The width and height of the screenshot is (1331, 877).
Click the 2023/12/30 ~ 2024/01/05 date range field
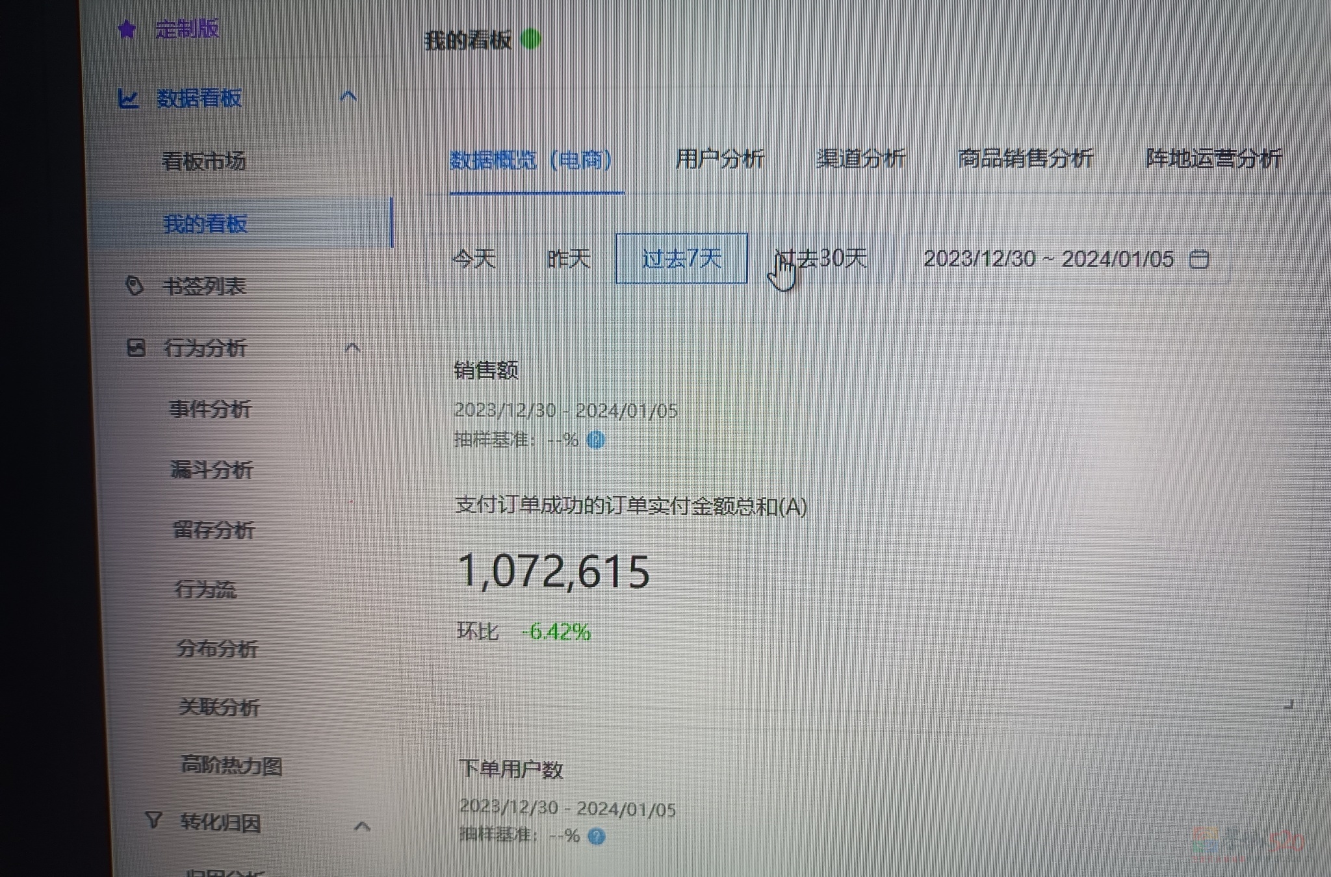click(x=1049, y=259)
